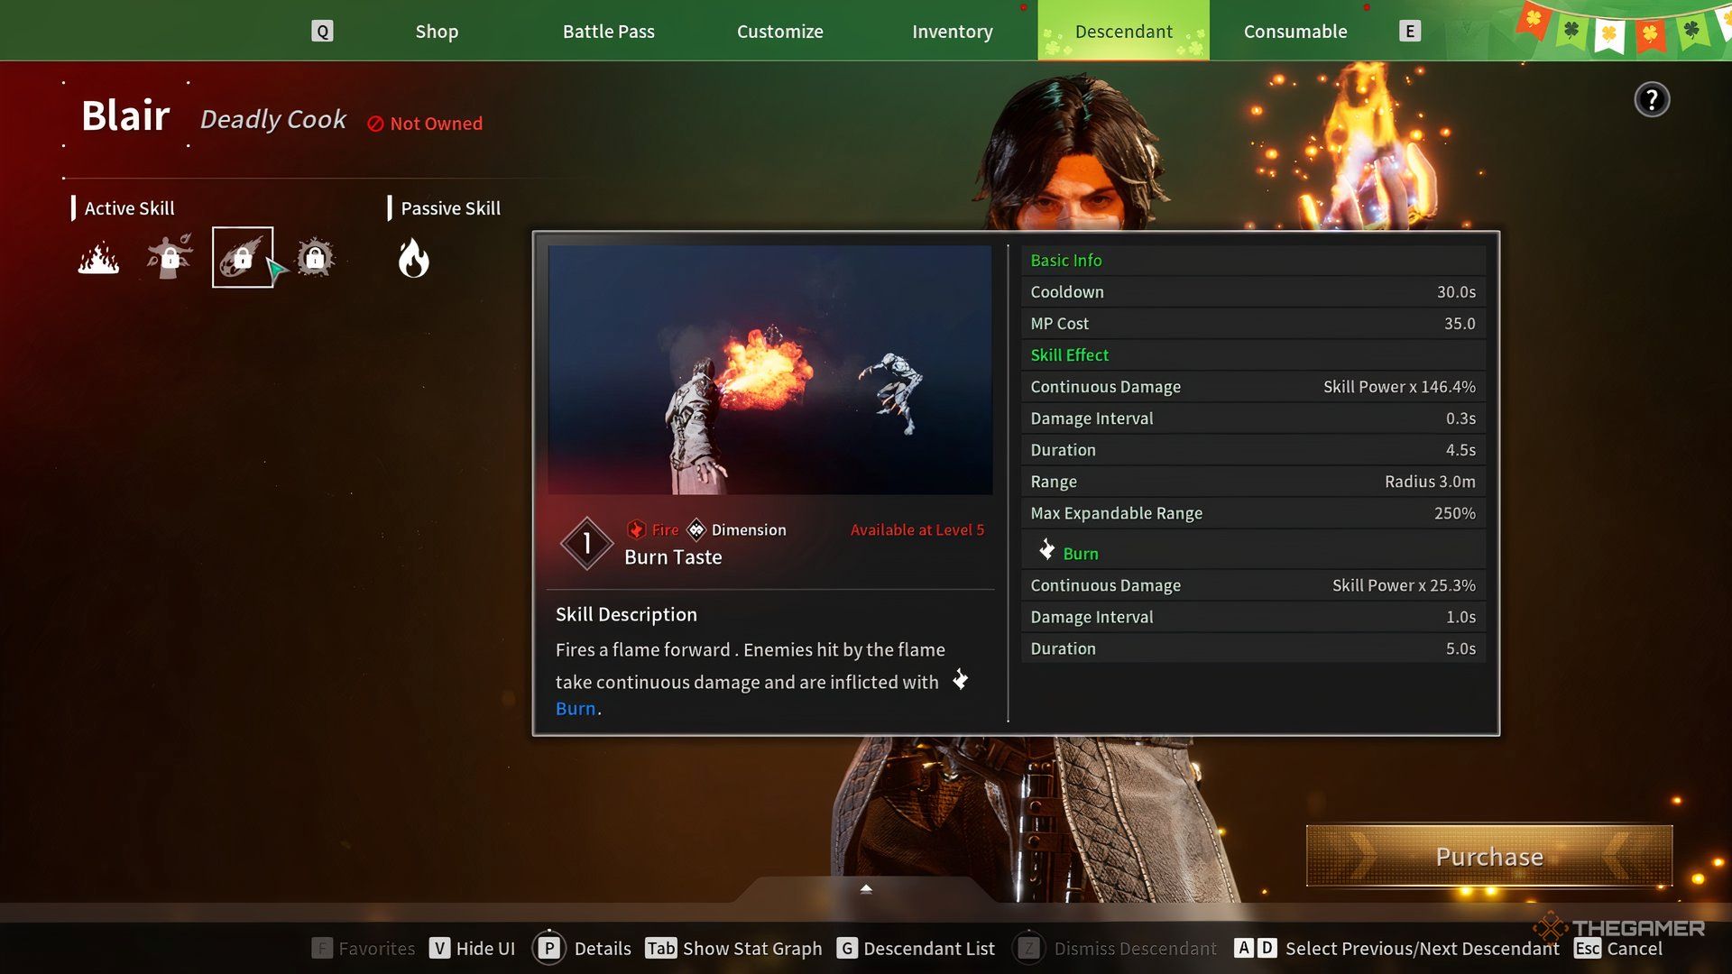Click the MP Cost 35.0 row

click(x=1253, y=324)
